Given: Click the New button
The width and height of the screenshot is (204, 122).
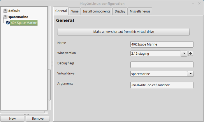Looking at the screenshot, I should [12, 119].
